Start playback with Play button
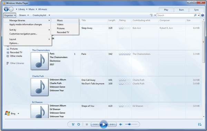Image resolution: width=207 pixels, height=131 pixels. (x=103, y=124)
